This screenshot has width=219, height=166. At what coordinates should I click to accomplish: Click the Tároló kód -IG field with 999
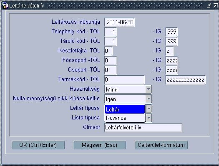tap(171, 42)
